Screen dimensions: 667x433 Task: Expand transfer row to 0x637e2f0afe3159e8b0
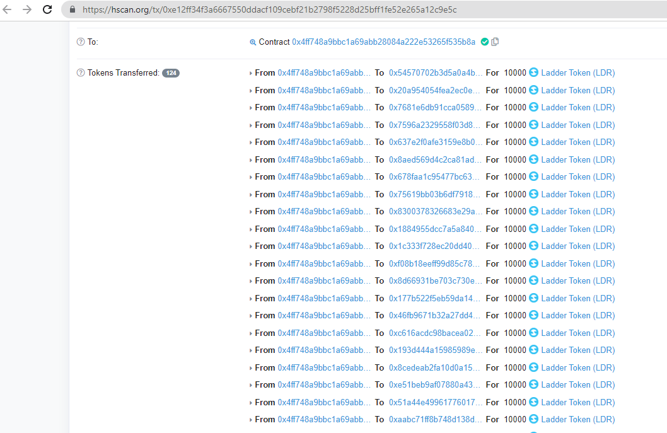pos(250,142)
